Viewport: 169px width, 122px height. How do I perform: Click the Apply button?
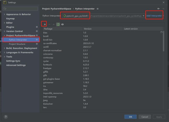click(x=159, y=117)
